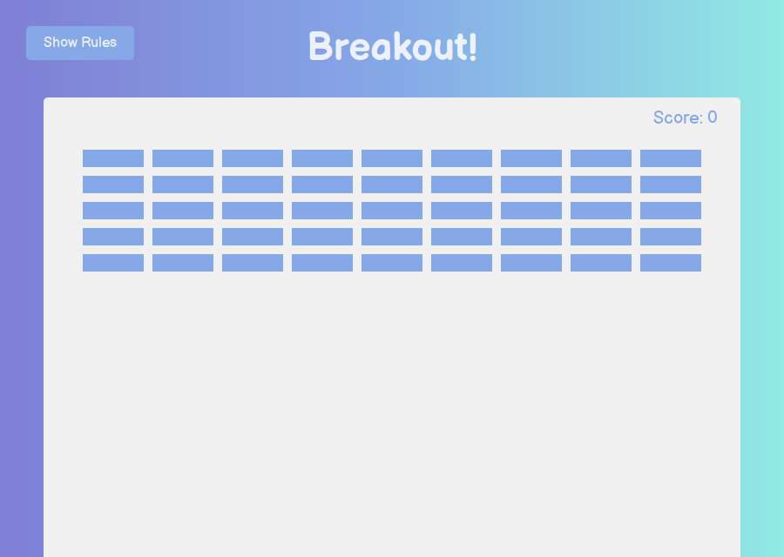
Task: Click the last brick in top row
Action: click(671, 158)
